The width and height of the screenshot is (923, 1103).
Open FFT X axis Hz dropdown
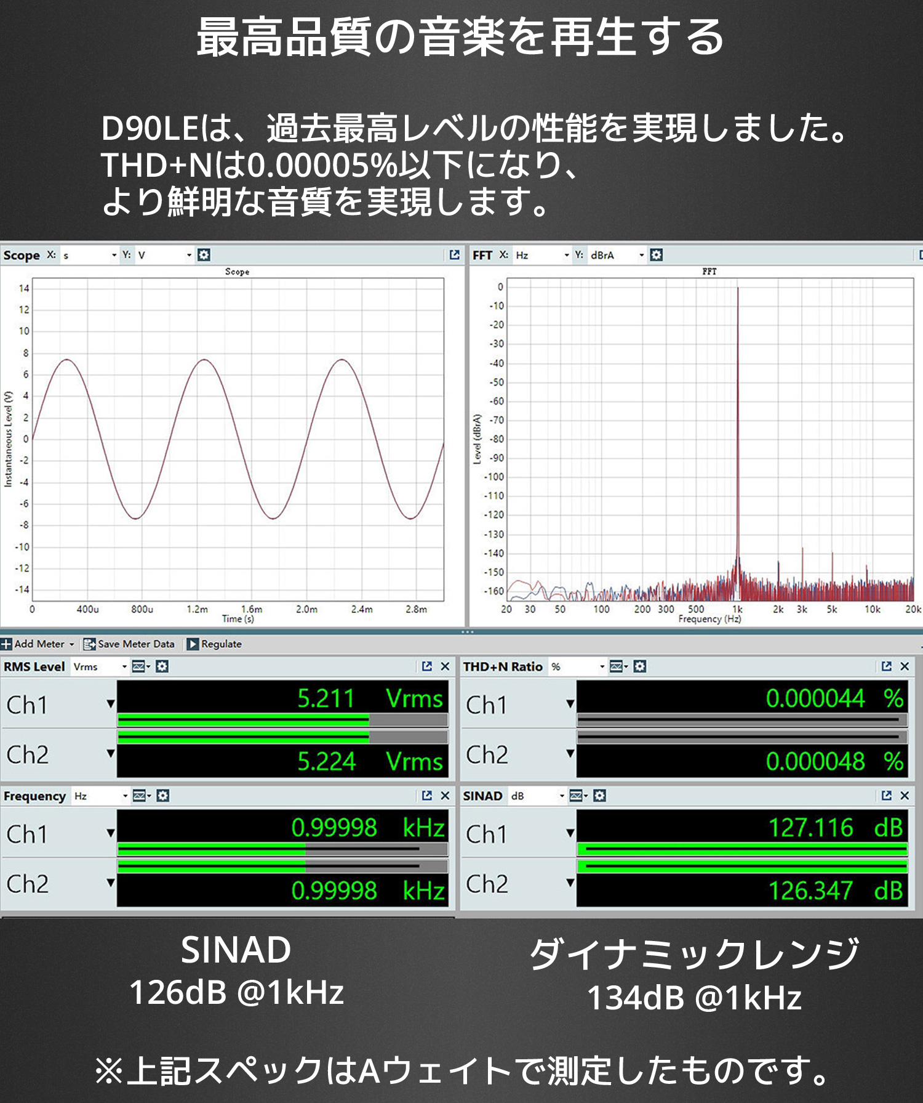(542, 255)
